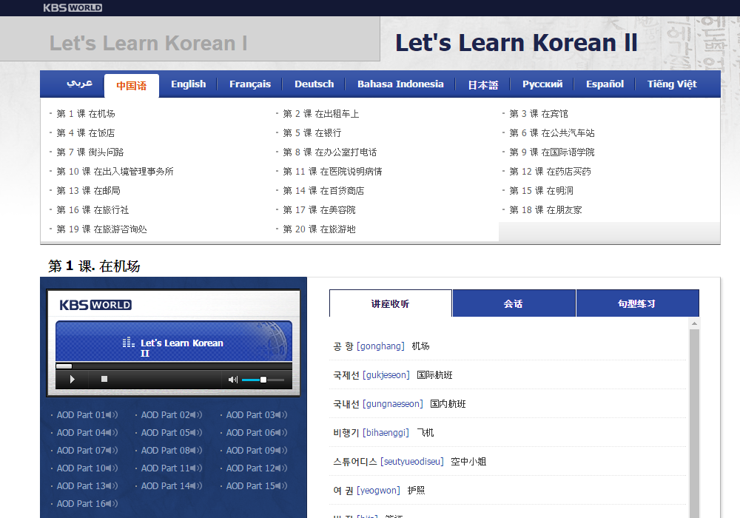Viewport: 740px width, 518px height.
Task: Select the 中国语 language tab
Action: 131,85
